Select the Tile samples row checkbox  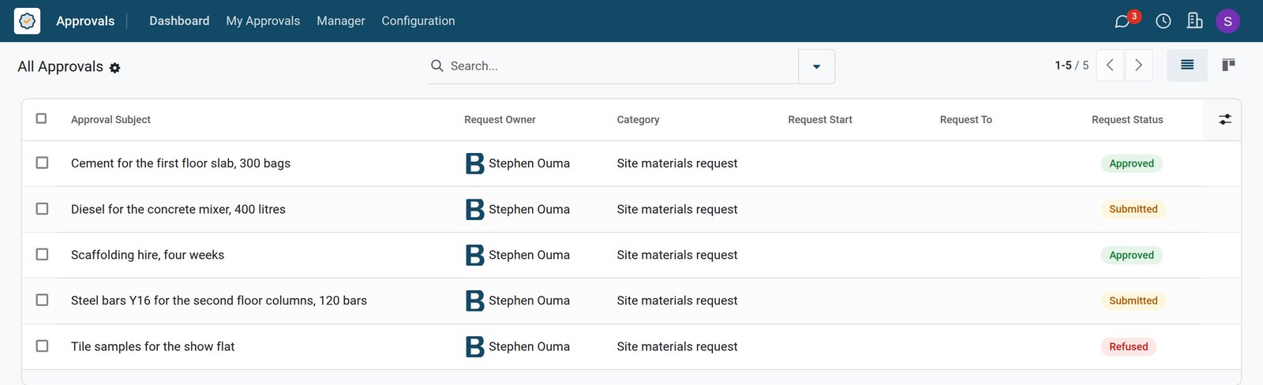[42, 346]
